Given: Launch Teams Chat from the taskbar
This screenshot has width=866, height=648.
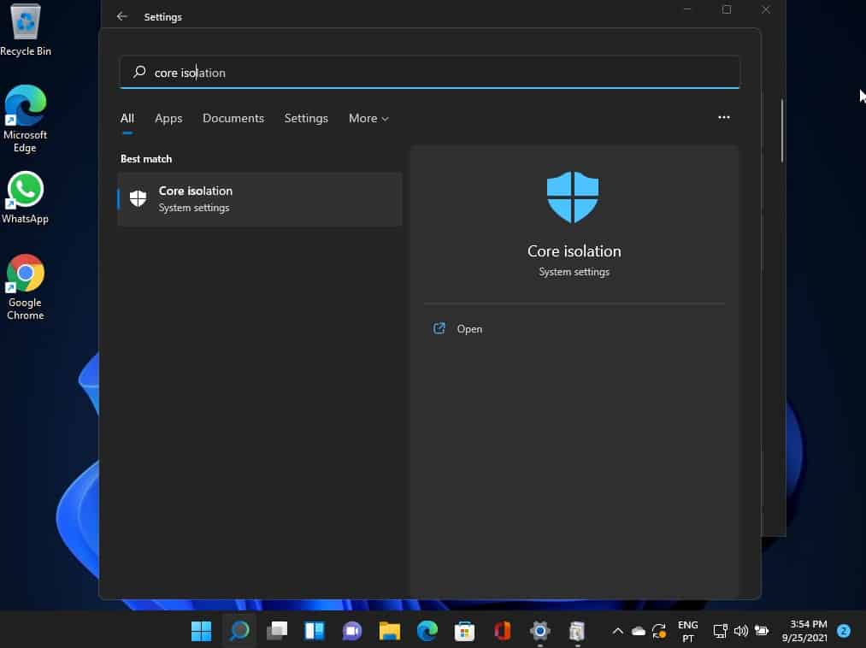Looking at the screenshot, I should click(x=352, y=631).
